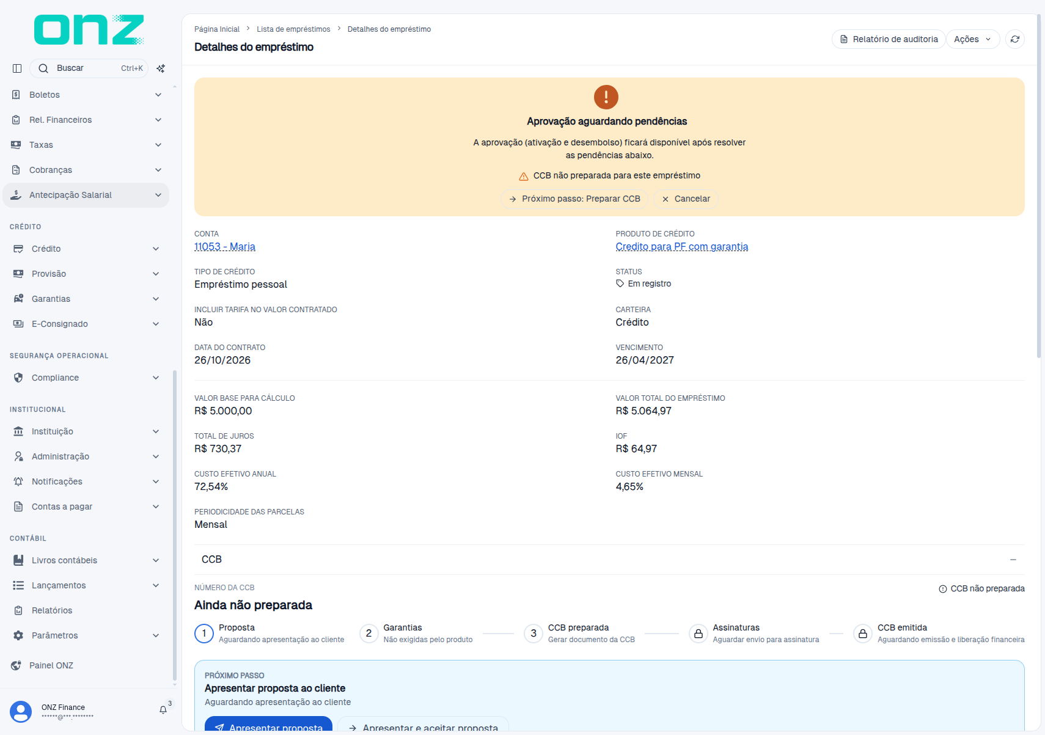Click the Rel. Financeiros icon
The width and height of the screenshot is (1045, 735).
tap(16, 120)
